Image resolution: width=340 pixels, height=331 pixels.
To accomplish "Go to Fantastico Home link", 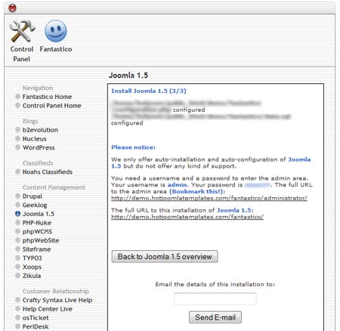I will click(x=47, y=97).
